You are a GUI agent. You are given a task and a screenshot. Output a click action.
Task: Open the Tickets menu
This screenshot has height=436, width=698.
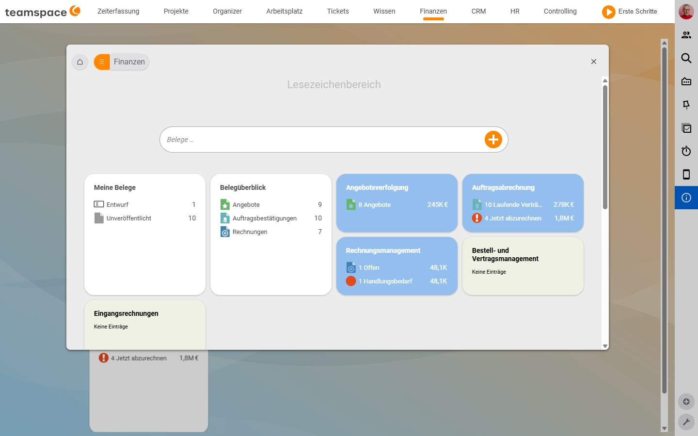(338, 11)
